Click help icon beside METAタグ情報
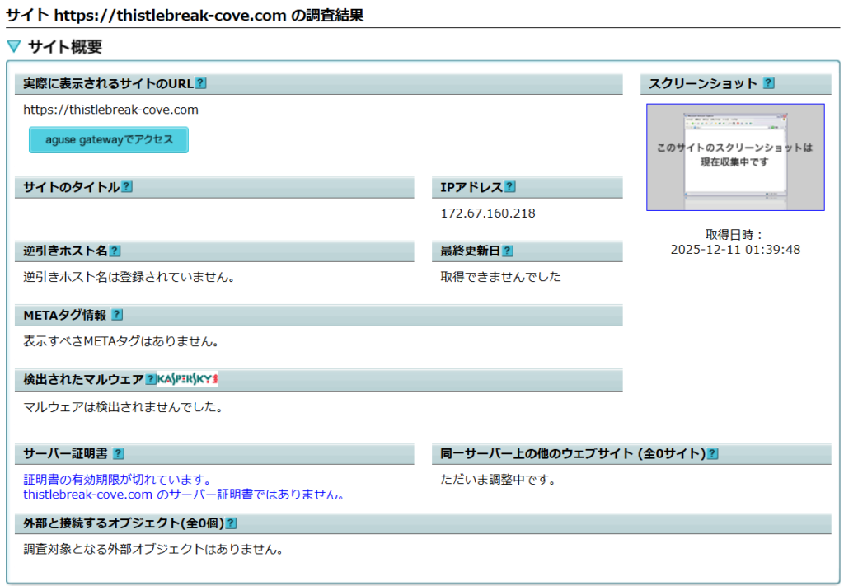This screenshot has width=844, height=586. point(117,315)
